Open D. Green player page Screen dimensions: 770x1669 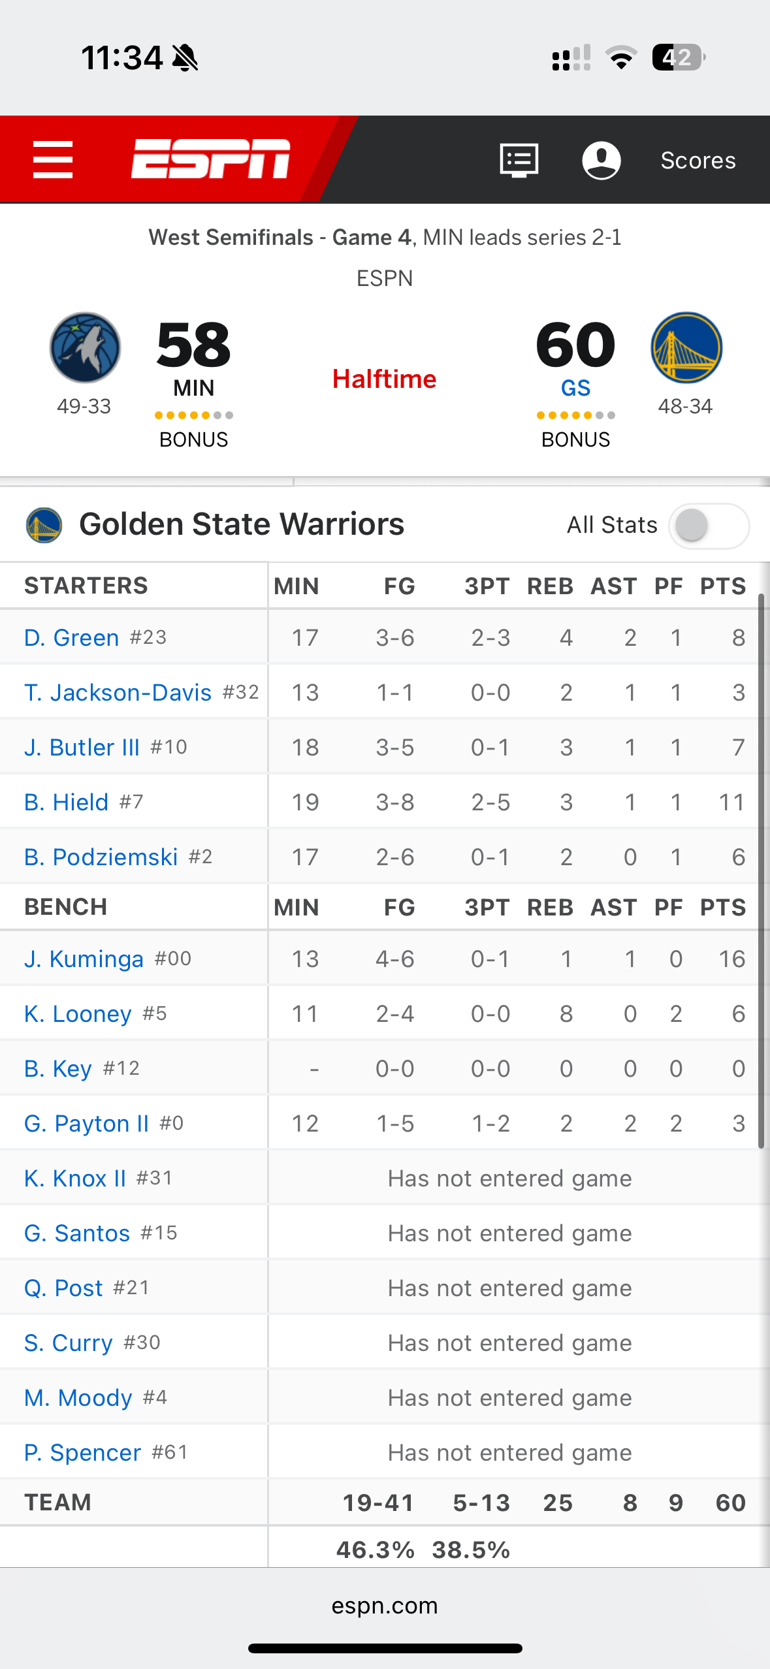[x=72, y=637]
